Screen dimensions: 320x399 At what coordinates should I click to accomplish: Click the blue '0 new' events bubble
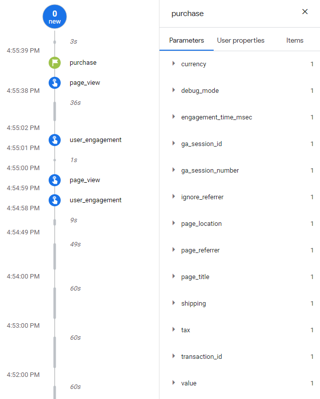coord(55,17)
